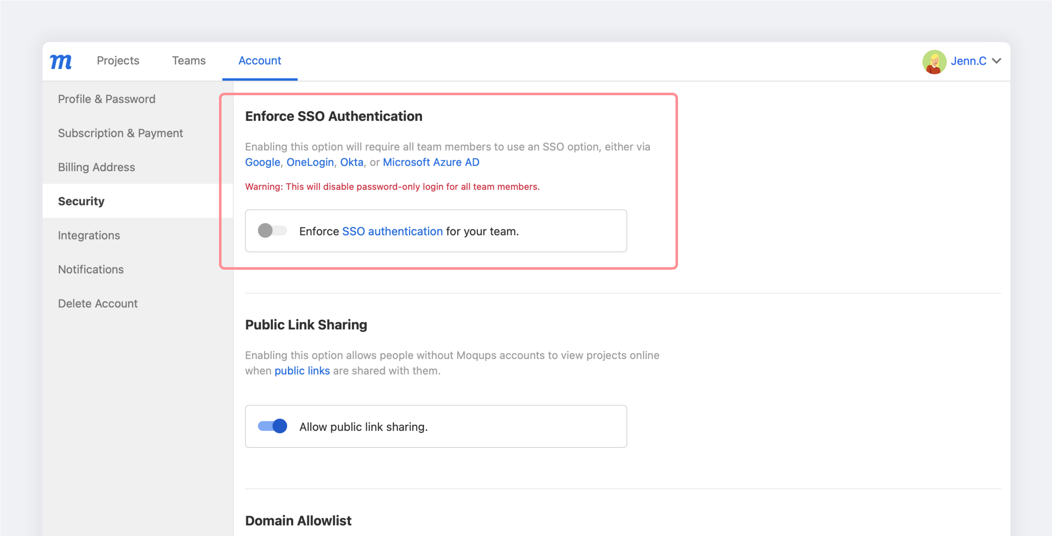The height and width of the screenshot is (536, 1052).
Task: Open Profile & Password settings
Action: (x=107, y=99)
